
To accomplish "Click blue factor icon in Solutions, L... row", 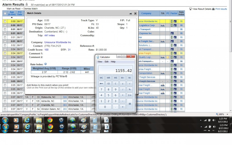I will 175,45.
